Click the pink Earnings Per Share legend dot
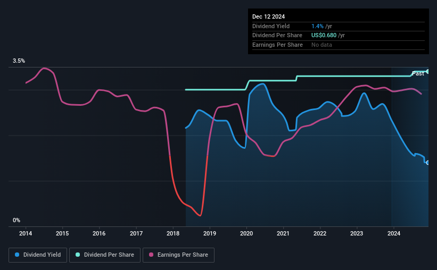 coord(151,255)
